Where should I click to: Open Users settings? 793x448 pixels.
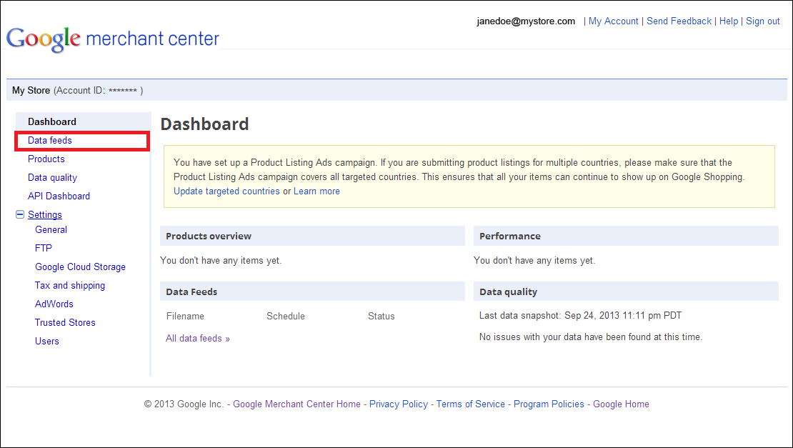click(47, 342)
